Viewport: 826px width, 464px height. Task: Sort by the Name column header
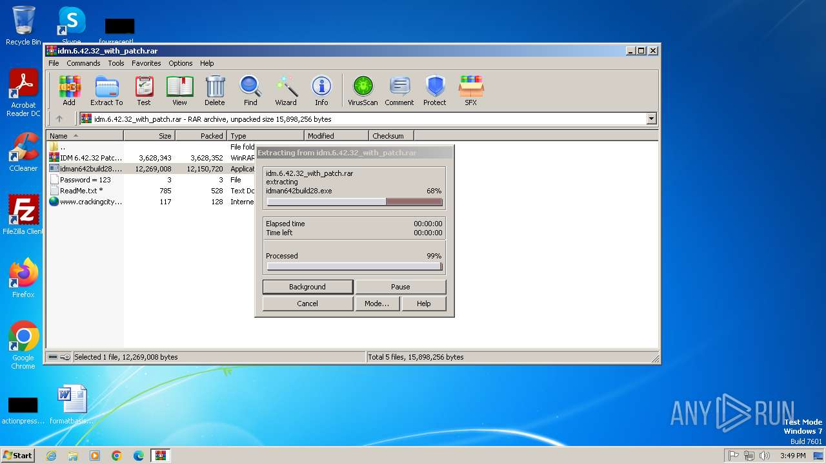pos(85,136)
